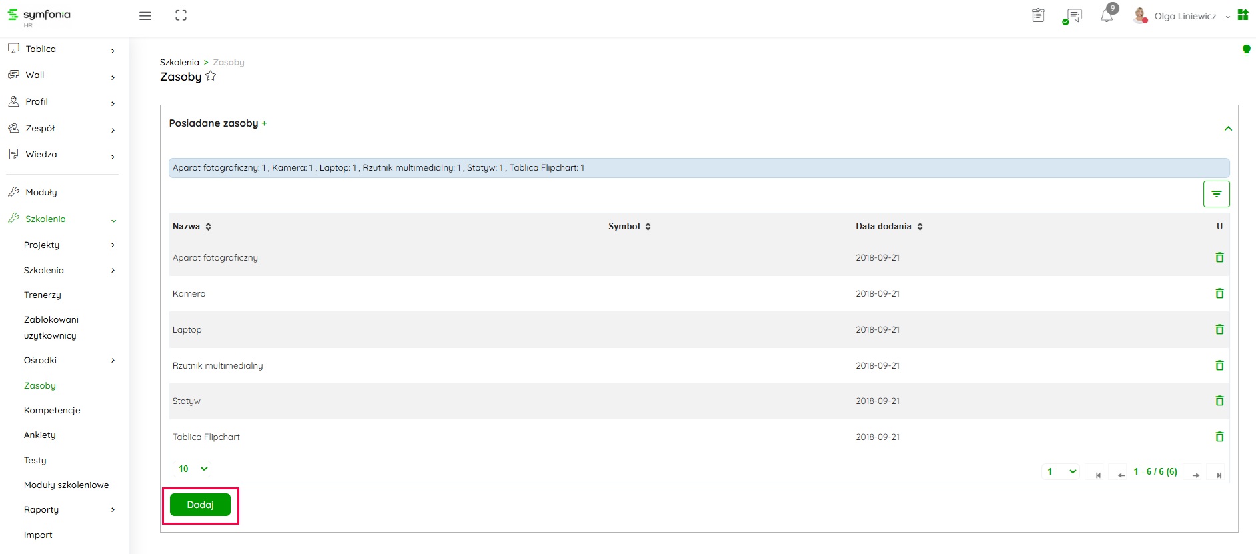Open rows per page dropdown
Viewport: 1256px width, 554px height.
point(192,469)
